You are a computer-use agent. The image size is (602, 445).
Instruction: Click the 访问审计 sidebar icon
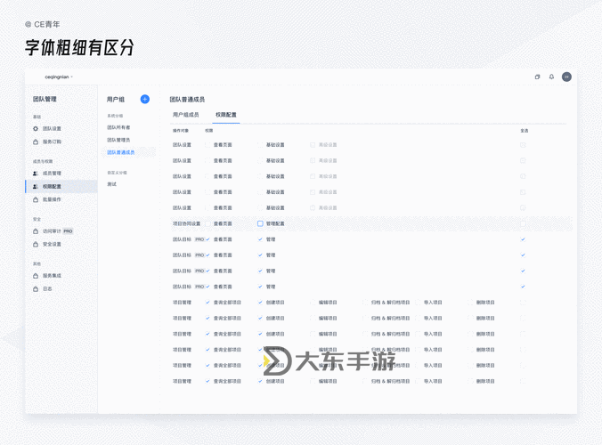pyautogui.click(x=36, y=231)
